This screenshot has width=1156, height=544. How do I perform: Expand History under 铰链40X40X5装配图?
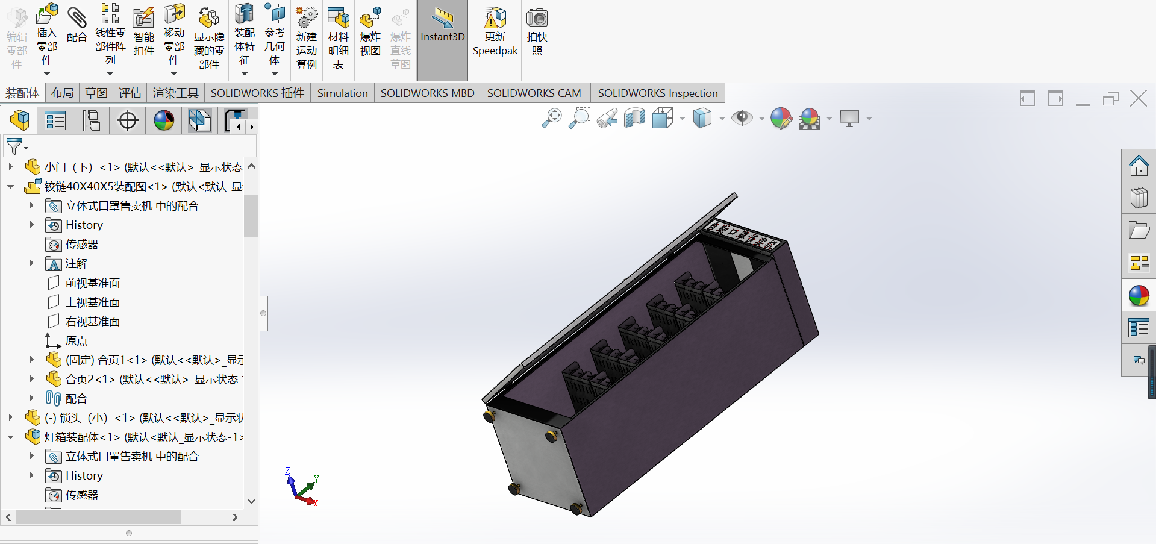[x=32, y=225]
